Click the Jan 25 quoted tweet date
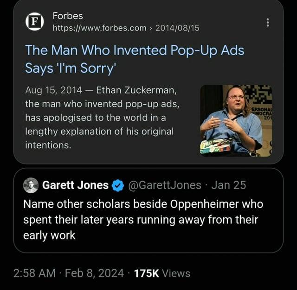Screen dimensions: 297x290 pos(228,186)
